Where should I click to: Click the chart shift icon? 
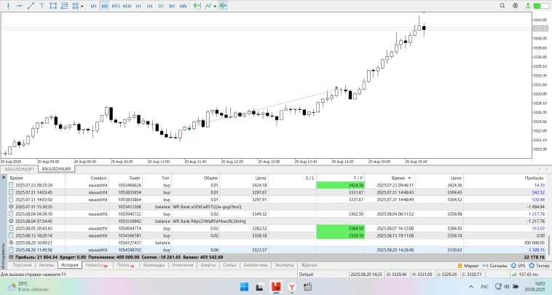[x=222, y=6]
